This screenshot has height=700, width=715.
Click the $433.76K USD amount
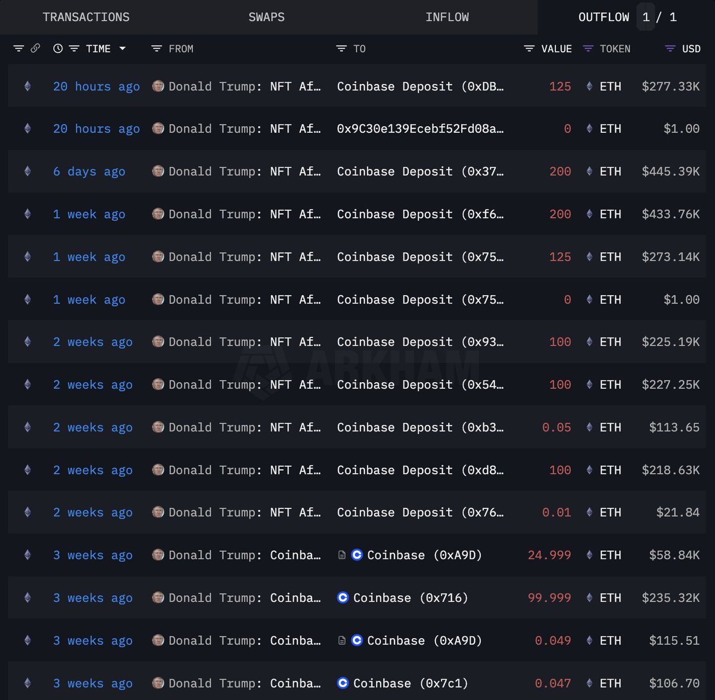671,214
